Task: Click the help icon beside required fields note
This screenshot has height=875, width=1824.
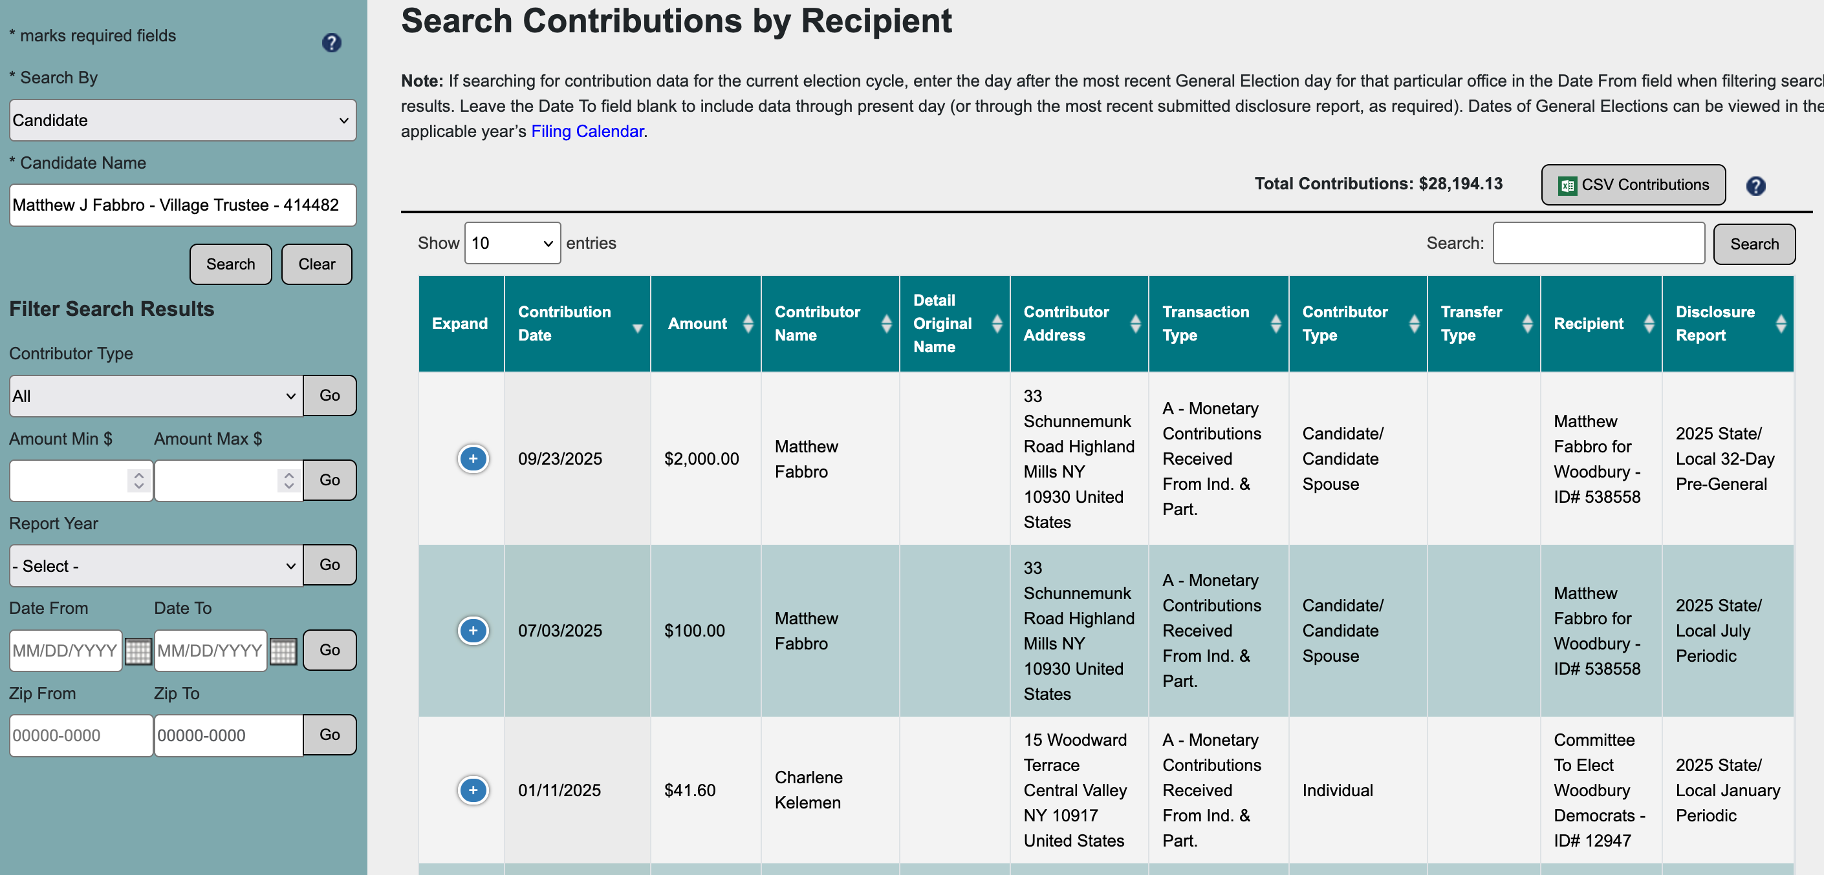Action: 331,43
